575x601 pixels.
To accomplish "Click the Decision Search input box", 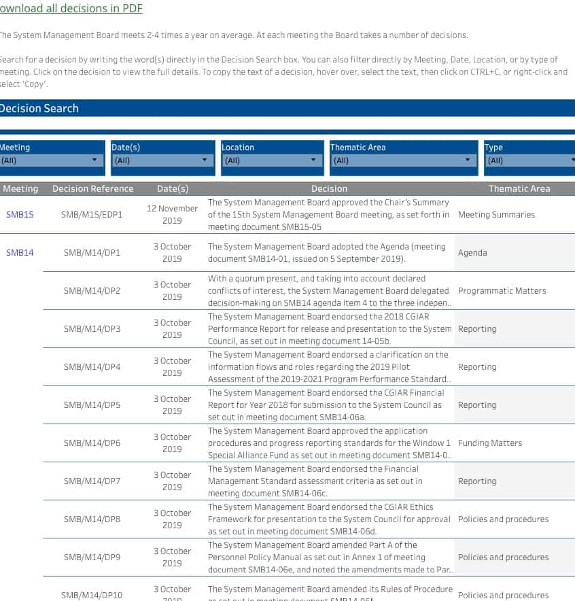I will coord(287,123).
